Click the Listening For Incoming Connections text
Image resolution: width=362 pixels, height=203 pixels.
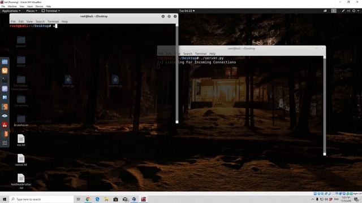201,63
